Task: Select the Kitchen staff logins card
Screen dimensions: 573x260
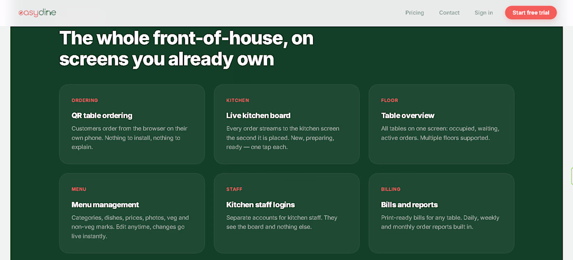Action: coord(286,213)
